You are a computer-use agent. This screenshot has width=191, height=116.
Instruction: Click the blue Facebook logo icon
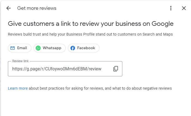(73, 48)
